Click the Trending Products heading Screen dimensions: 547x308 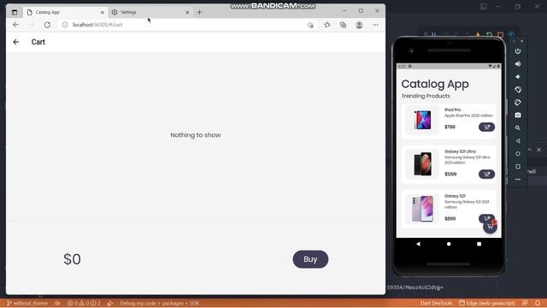[x=426, y=96]
